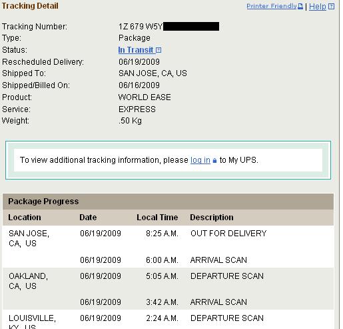Screen dimensions: 343x329
Task: Open the Help link
Action: 318,7
